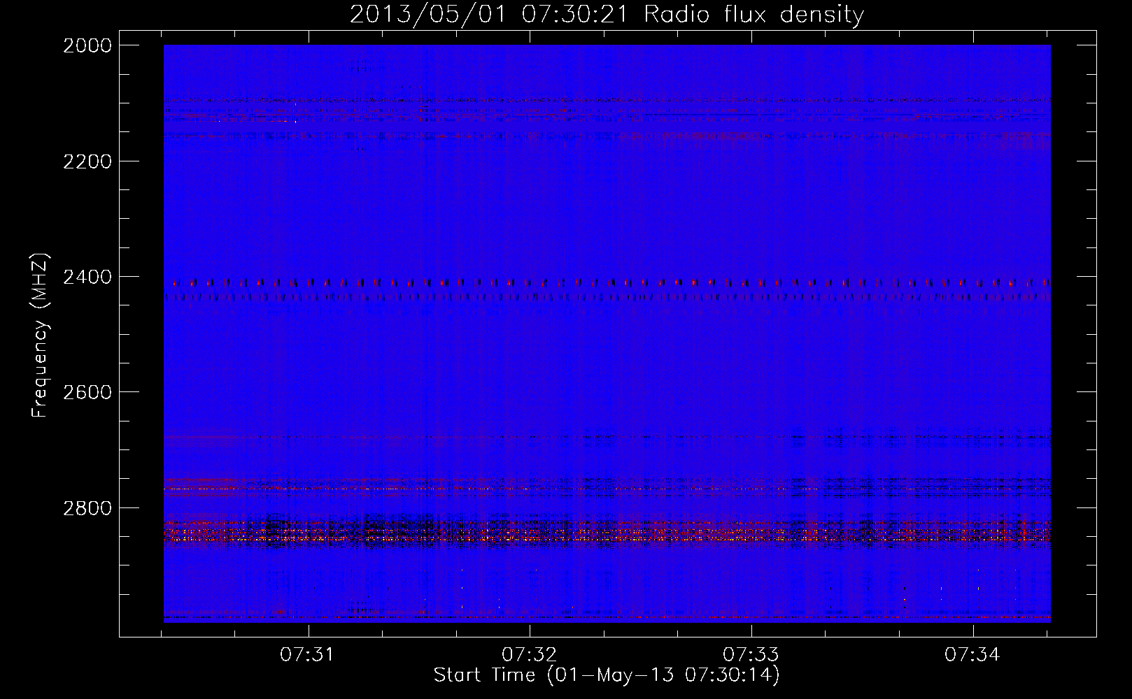Select the 07:34 time tick label
1132x699 pixels.
tap(972, 655)
